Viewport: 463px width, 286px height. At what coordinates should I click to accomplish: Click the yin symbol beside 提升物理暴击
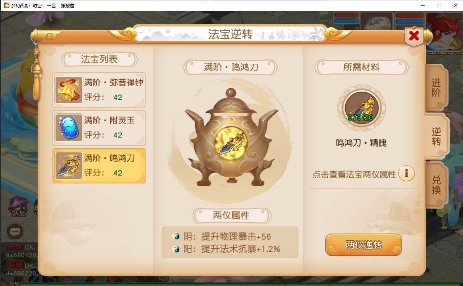click(176, 236)
